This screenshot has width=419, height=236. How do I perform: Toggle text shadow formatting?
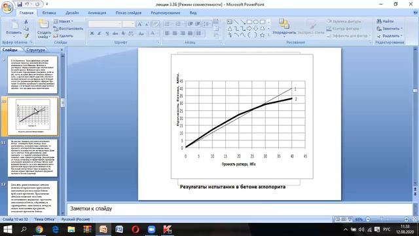pyautogui.click(x=123, y=33)
